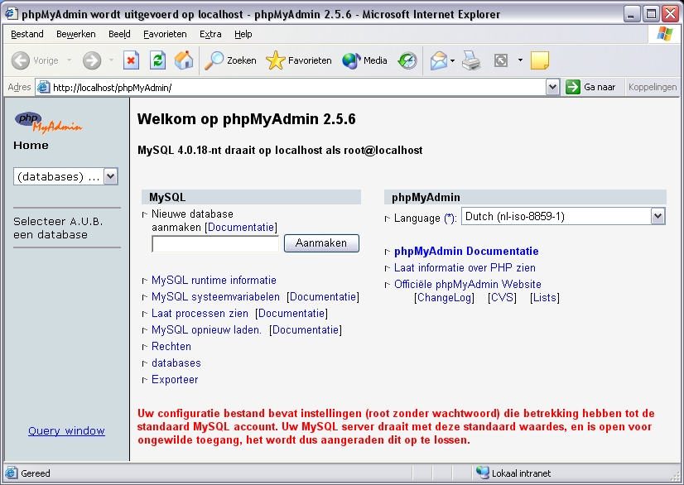Open the Back button history dropdown arrow
This screenshot has width=684, height=485.
[x=69, y=60]
